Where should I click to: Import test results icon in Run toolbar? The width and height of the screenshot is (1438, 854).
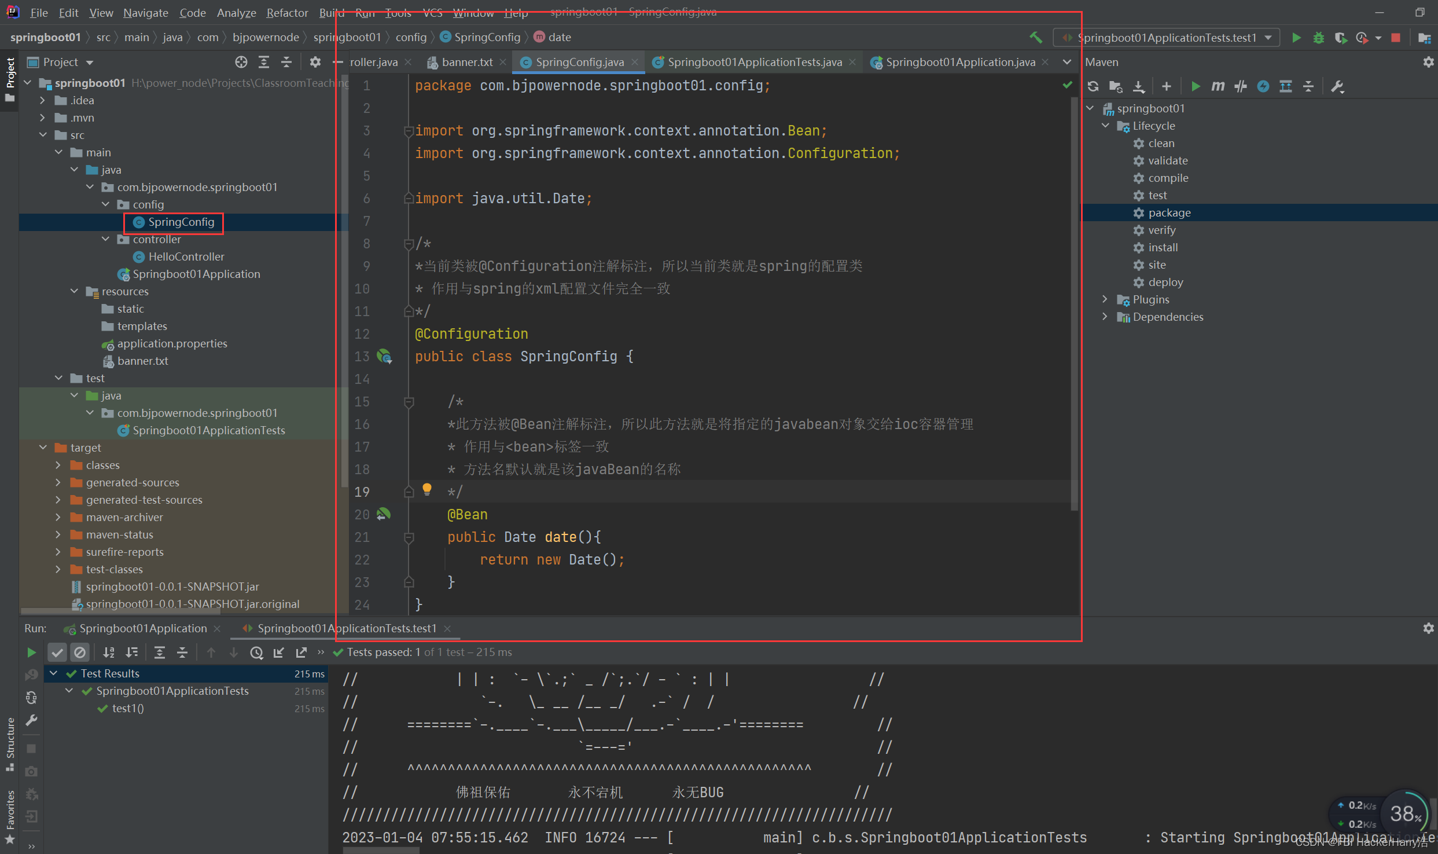(279, 653)
